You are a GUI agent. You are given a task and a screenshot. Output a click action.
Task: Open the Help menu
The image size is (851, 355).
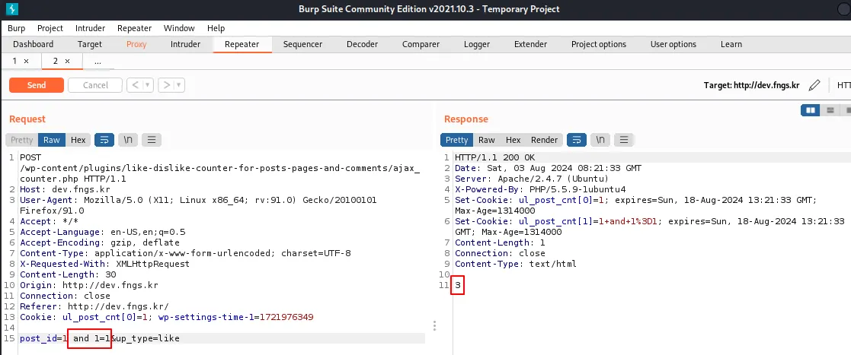point(216,28)
